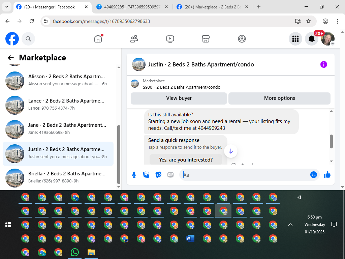Open the Chrome profile icon
345x259 pixels.
[x=325, y=21]
